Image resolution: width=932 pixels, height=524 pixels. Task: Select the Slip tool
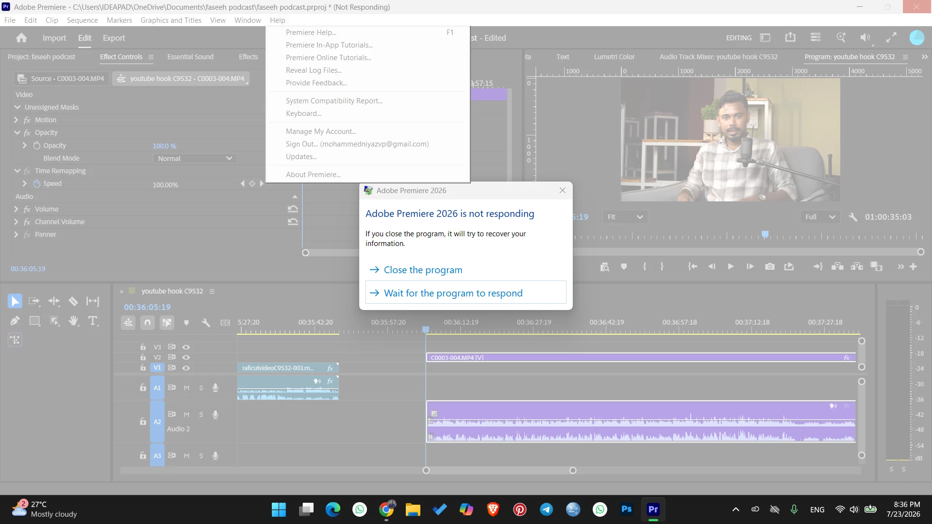(x=93, y=301)
